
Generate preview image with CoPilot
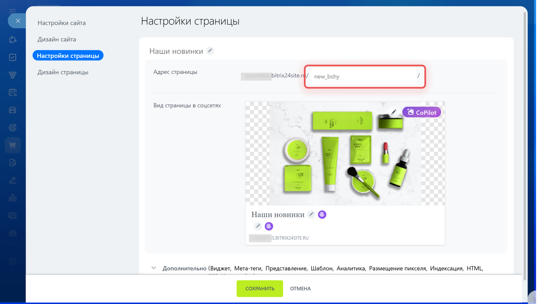click(x=421, y=112)
